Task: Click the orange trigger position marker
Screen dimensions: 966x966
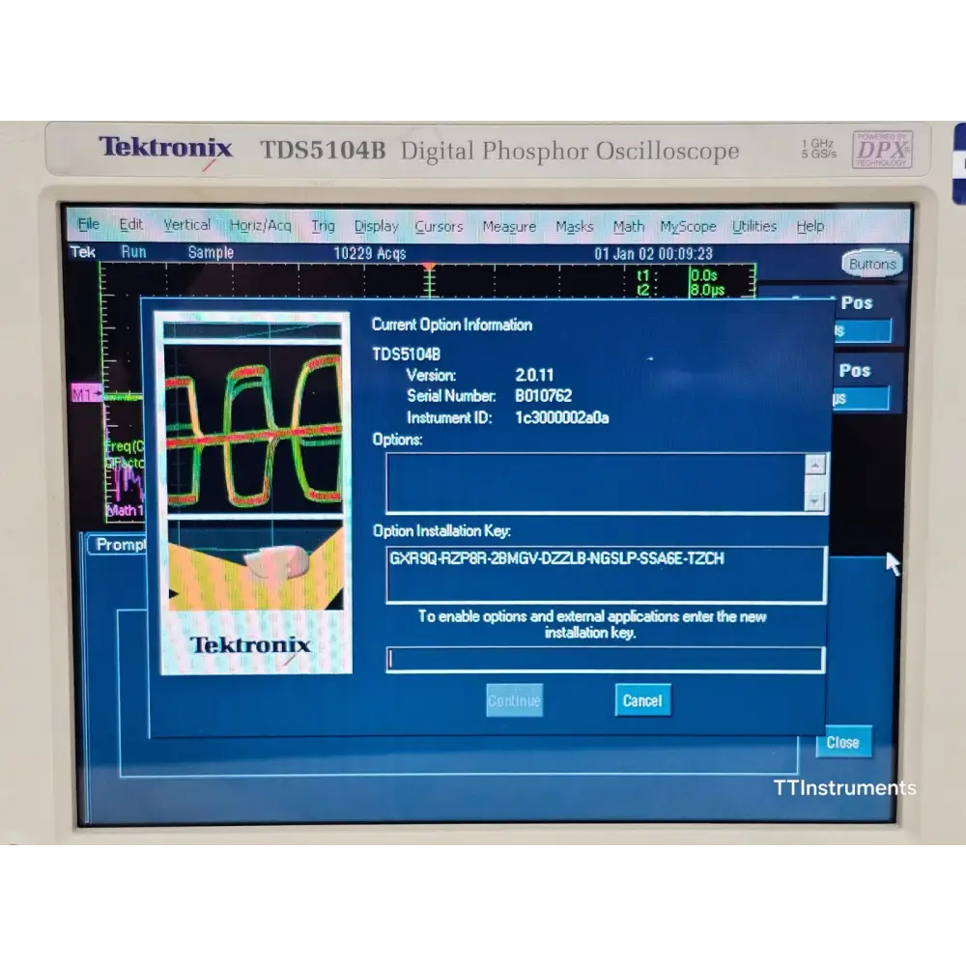Action: pos(430,267)
